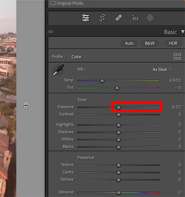
Task: Select the Healing bandage tool
Action: coord(118,18)
